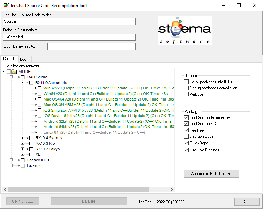
Task: Enable Install packages into IDEs
Action: (186, 82)
